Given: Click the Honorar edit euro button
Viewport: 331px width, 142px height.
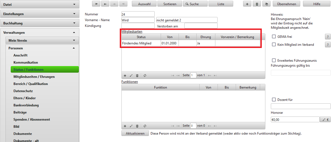Looking at the screenshot, I should (x=326, y=120).
